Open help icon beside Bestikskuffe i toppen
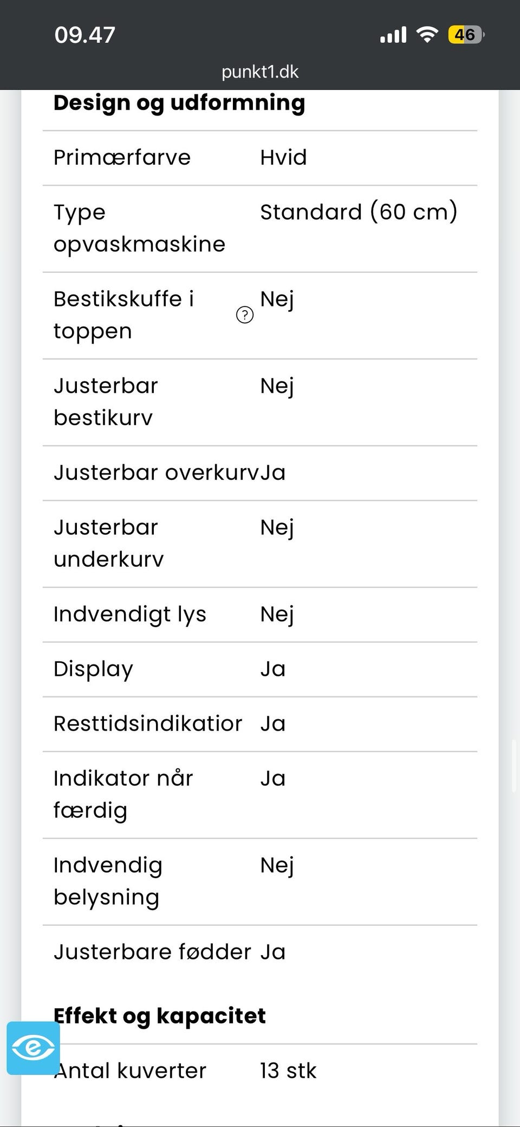 pyautogui.click(x=245, y=315)
